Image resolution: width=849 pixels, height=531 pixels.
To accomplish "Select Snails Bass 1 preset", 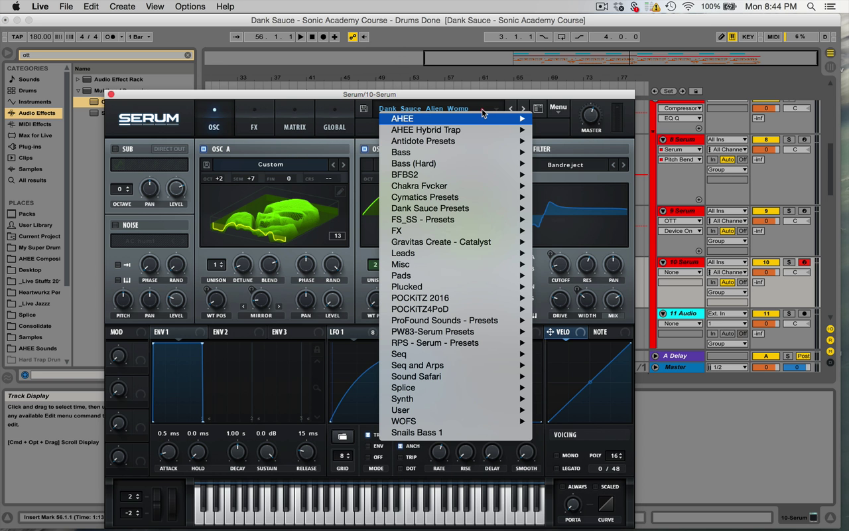I will click(456, 433).
